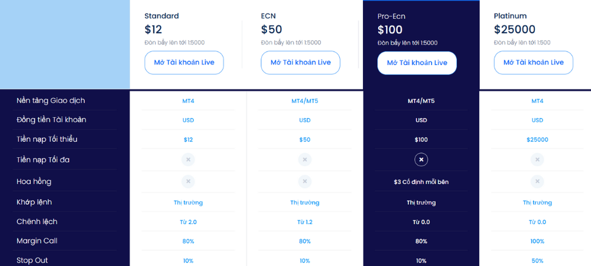Click the Nền tảng Giao dịch row label

51,100
